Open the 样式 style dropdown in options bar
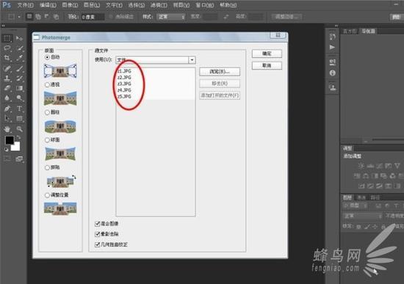 tap(171, 17)
